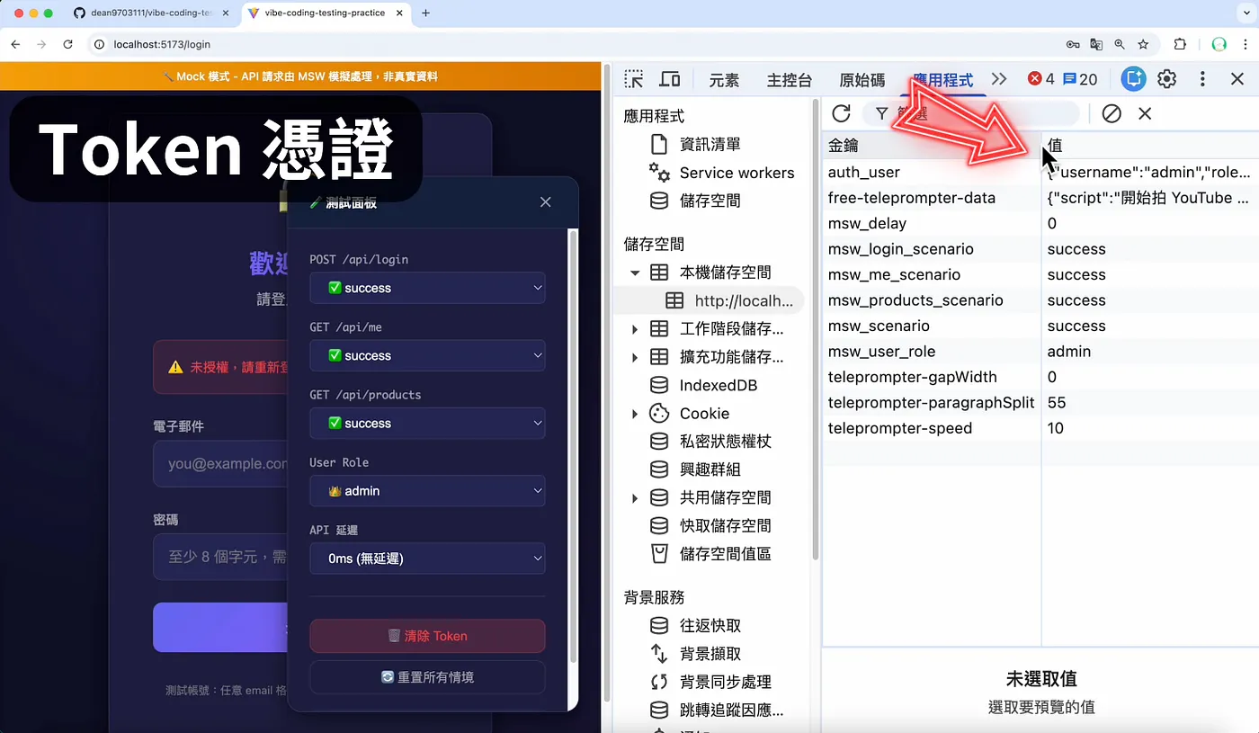
Task: Click the 電子郵件 email input field
Action: (x=220, y=464)
